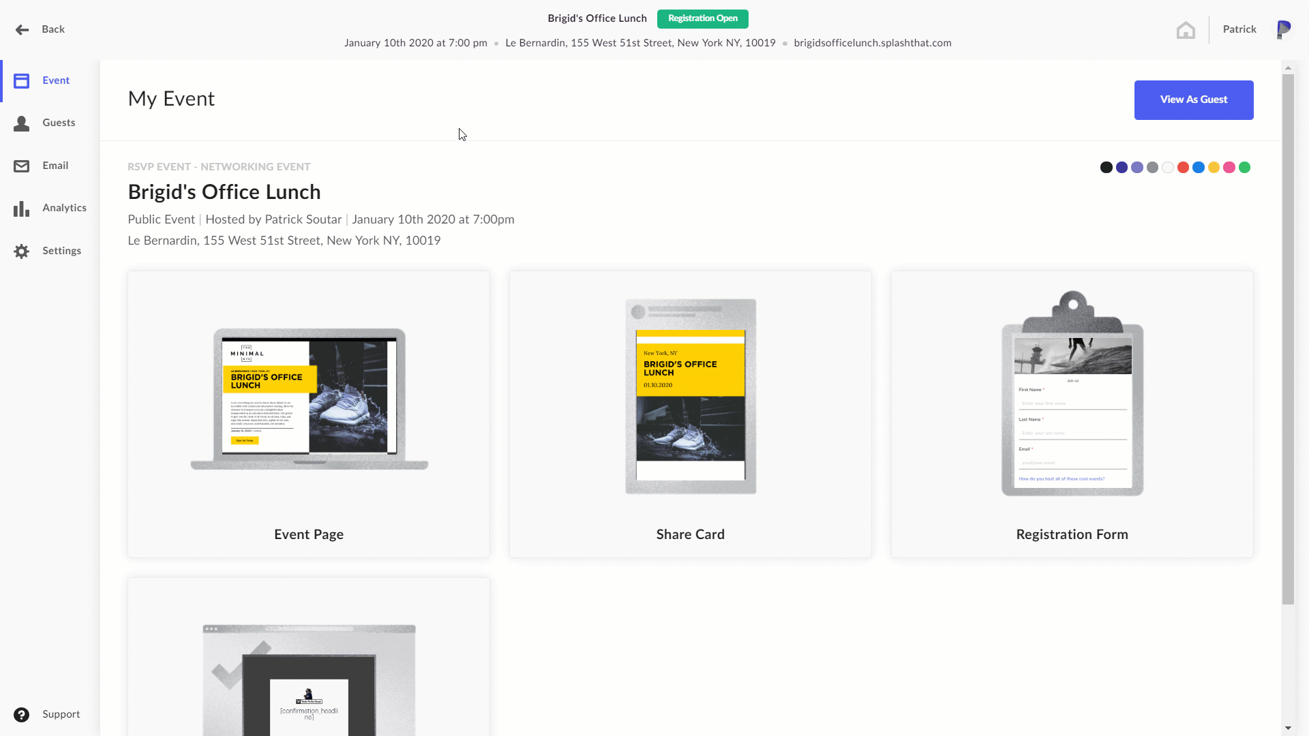The height and width of the screenshot is (736, 1309).
Task: Click the View As Guest button
Action: tap(1194, 100)
